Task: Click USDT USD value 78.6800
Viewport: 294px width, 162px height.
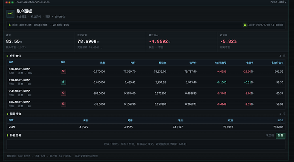Action: (278, 127)
